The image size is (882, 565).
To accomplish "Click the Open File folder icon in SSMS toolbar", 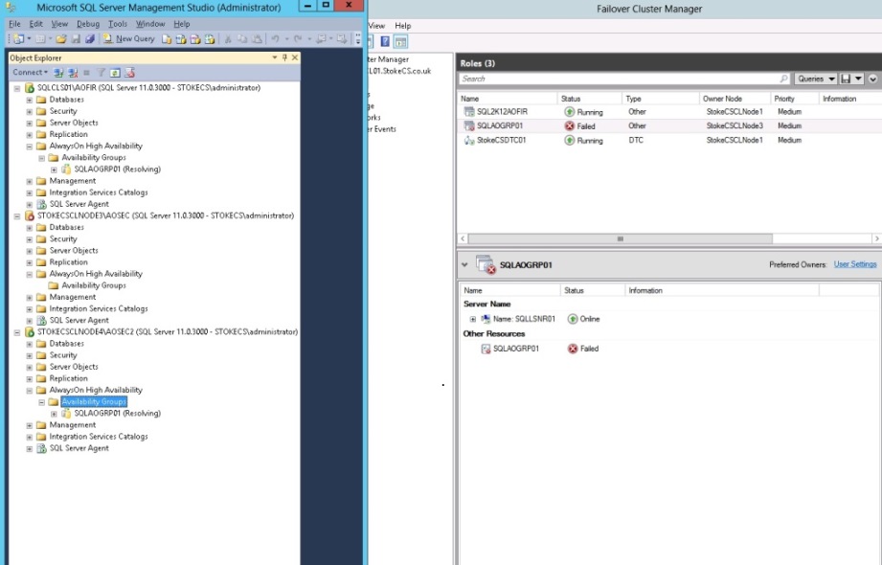I will point(61,39).
